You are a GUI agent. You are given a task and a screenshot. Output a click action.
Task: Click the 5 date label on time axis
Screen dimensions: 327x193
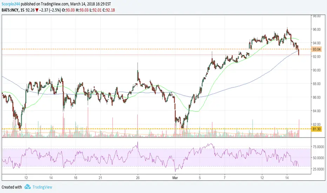click(200, 178)
